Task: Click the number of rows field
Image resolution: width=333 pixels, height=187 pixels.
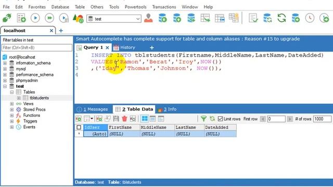Action: point(322,119)
